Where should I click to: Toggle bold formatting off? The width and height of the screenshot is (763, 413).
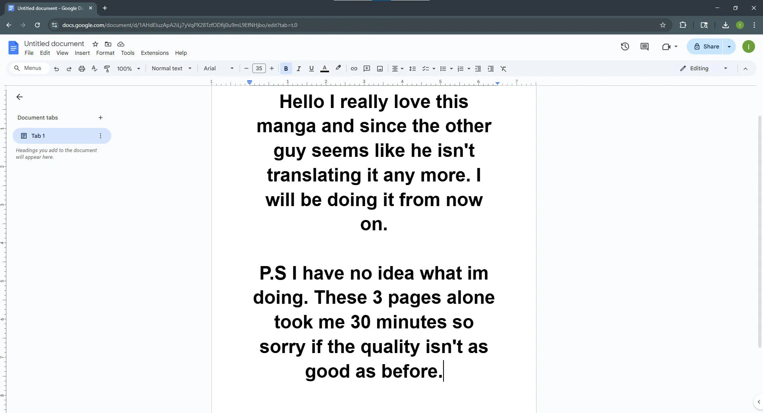pyautogui.click(x=286, y=68)
